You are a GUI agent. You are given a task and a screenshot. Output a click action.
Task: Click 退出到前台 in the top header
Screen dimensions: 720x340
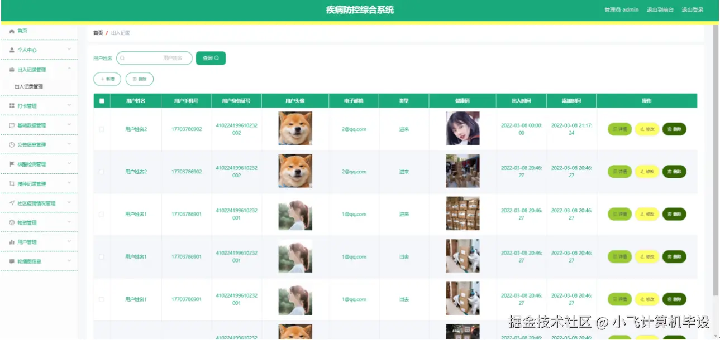click(x=660, y=10)
